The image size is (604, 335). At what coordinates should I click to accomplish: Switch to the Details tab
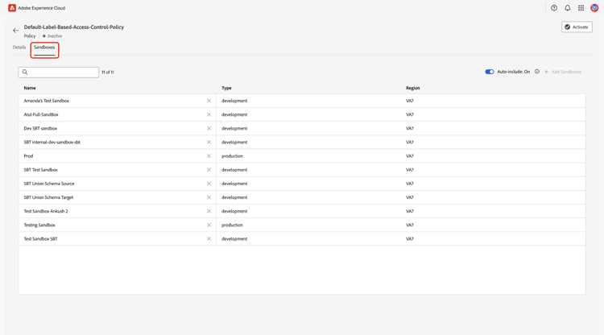tap(19, 48)
